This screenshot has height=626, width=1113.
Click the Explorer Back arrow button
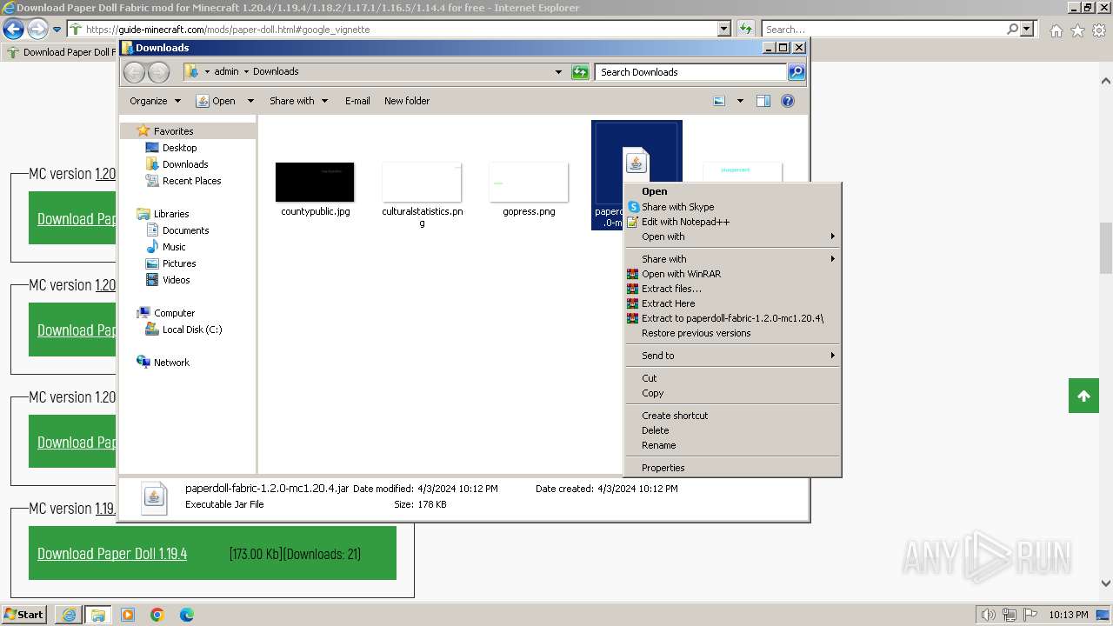[134, 72]
